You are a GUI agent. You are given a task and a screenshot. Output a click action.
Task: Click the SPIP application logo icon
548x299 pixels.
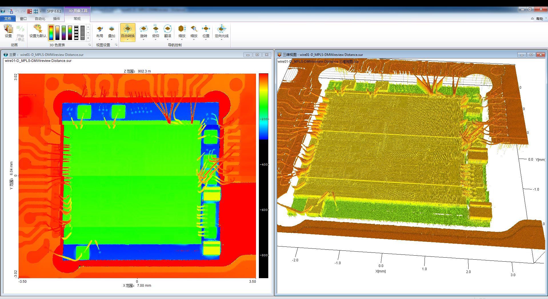pos(3,11)
